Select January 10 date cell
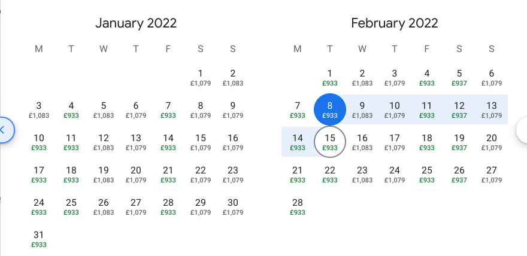 pyautogui.click(x=39, y=142)
